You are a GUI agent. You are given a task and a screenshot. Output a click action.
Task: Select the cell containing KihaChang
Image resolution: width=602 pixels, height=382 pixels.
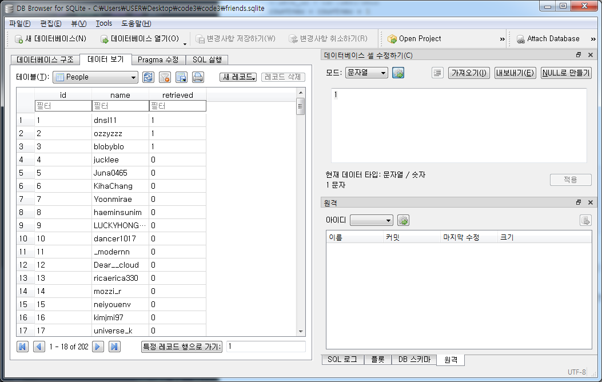[x=120, y=186]
